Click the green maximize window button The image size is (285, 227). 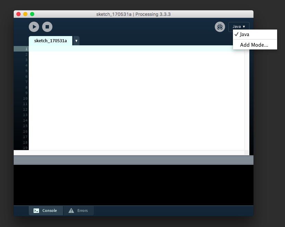[32, 14]
